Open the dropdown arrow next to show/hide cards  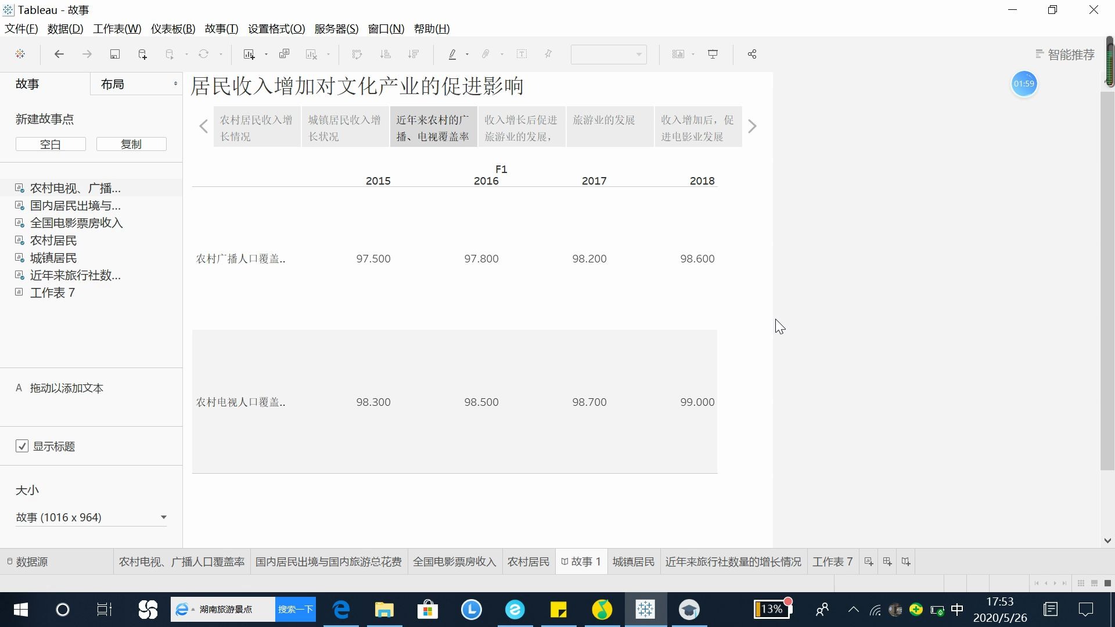pyautogui.click(x=693, y=54)
